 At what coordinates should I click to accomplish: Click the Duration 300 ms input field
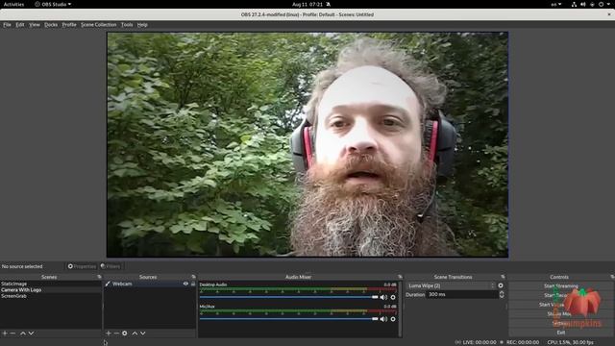462,295
